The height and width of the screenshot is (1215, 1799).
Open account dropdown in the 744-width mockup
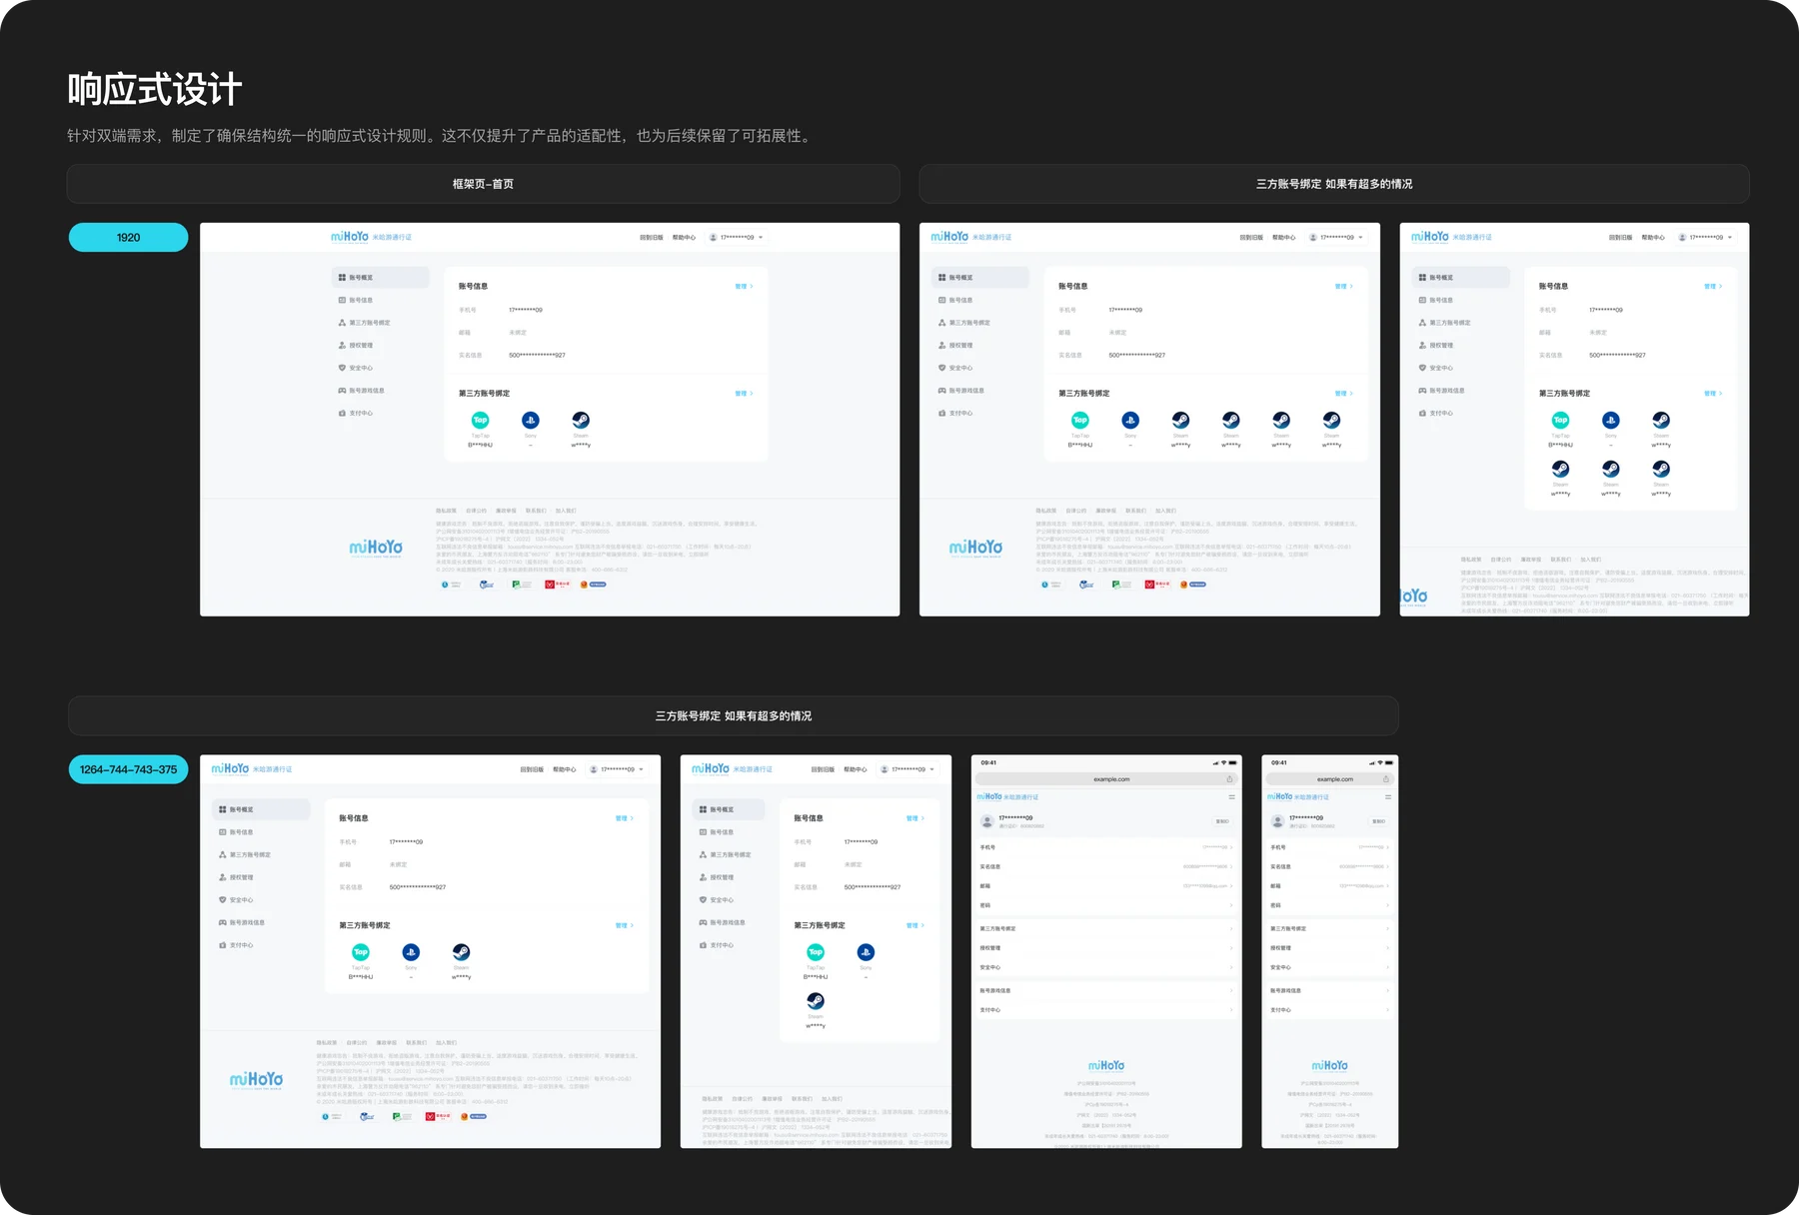907,769
